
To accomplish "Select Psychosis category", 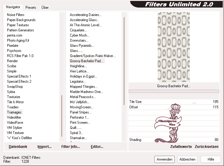I will tap(14, 51).
